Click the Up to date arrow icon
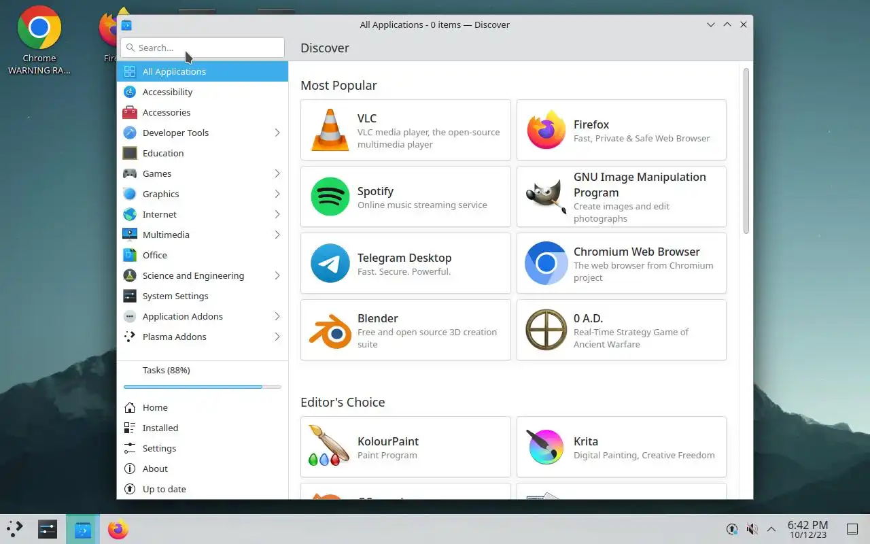This screenshot has height=544, width=870. [130, 489]
